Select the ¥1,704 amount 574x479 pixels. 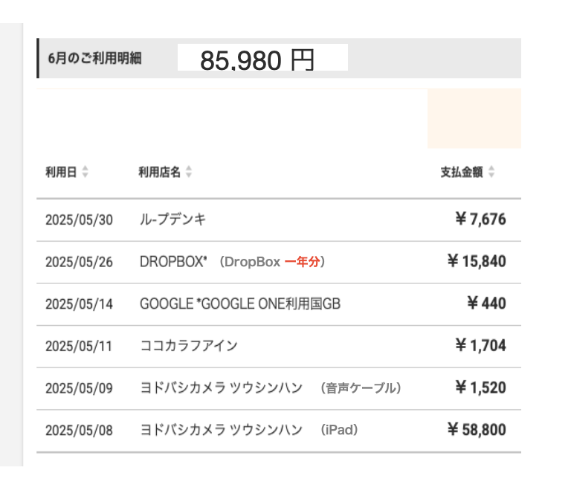click(x=480, y=345)
